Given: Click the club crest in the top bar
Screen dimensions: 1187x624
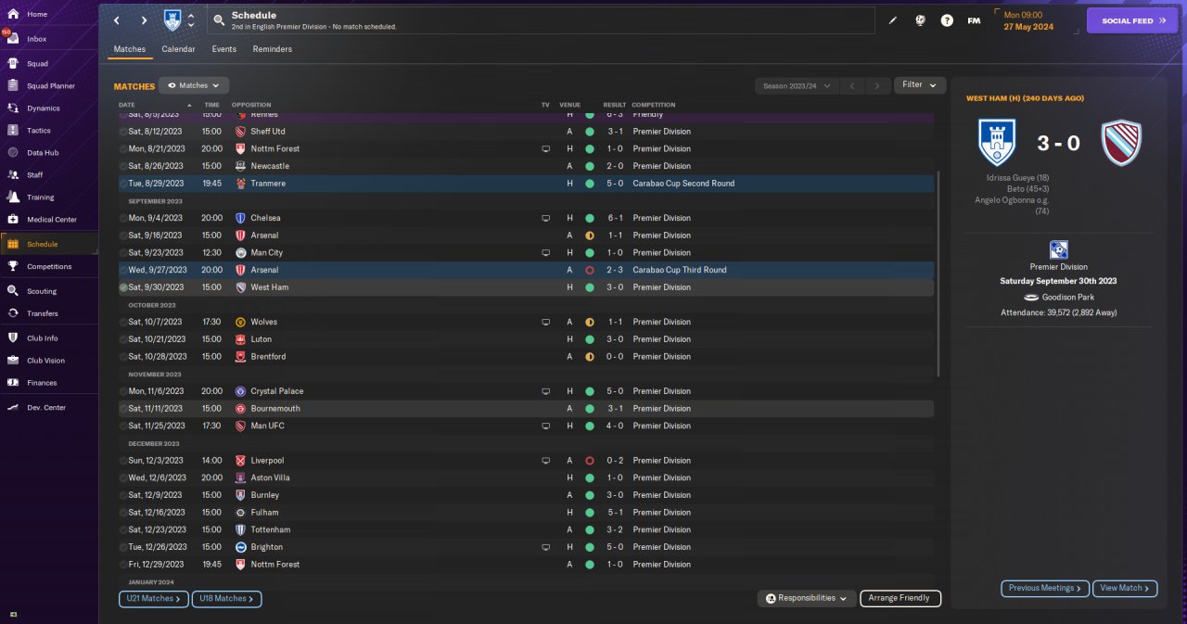Looking at the screenshot, I should [x=172, y=20].
